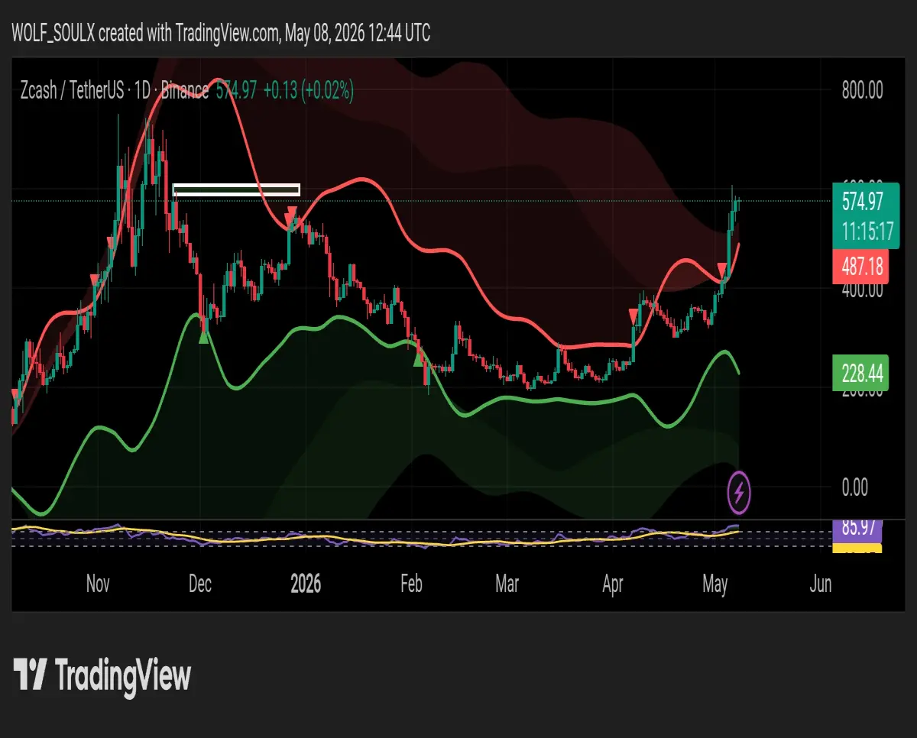Click the TradingView logo at the bottom
The image size is (917, 738).
[102, 675]
